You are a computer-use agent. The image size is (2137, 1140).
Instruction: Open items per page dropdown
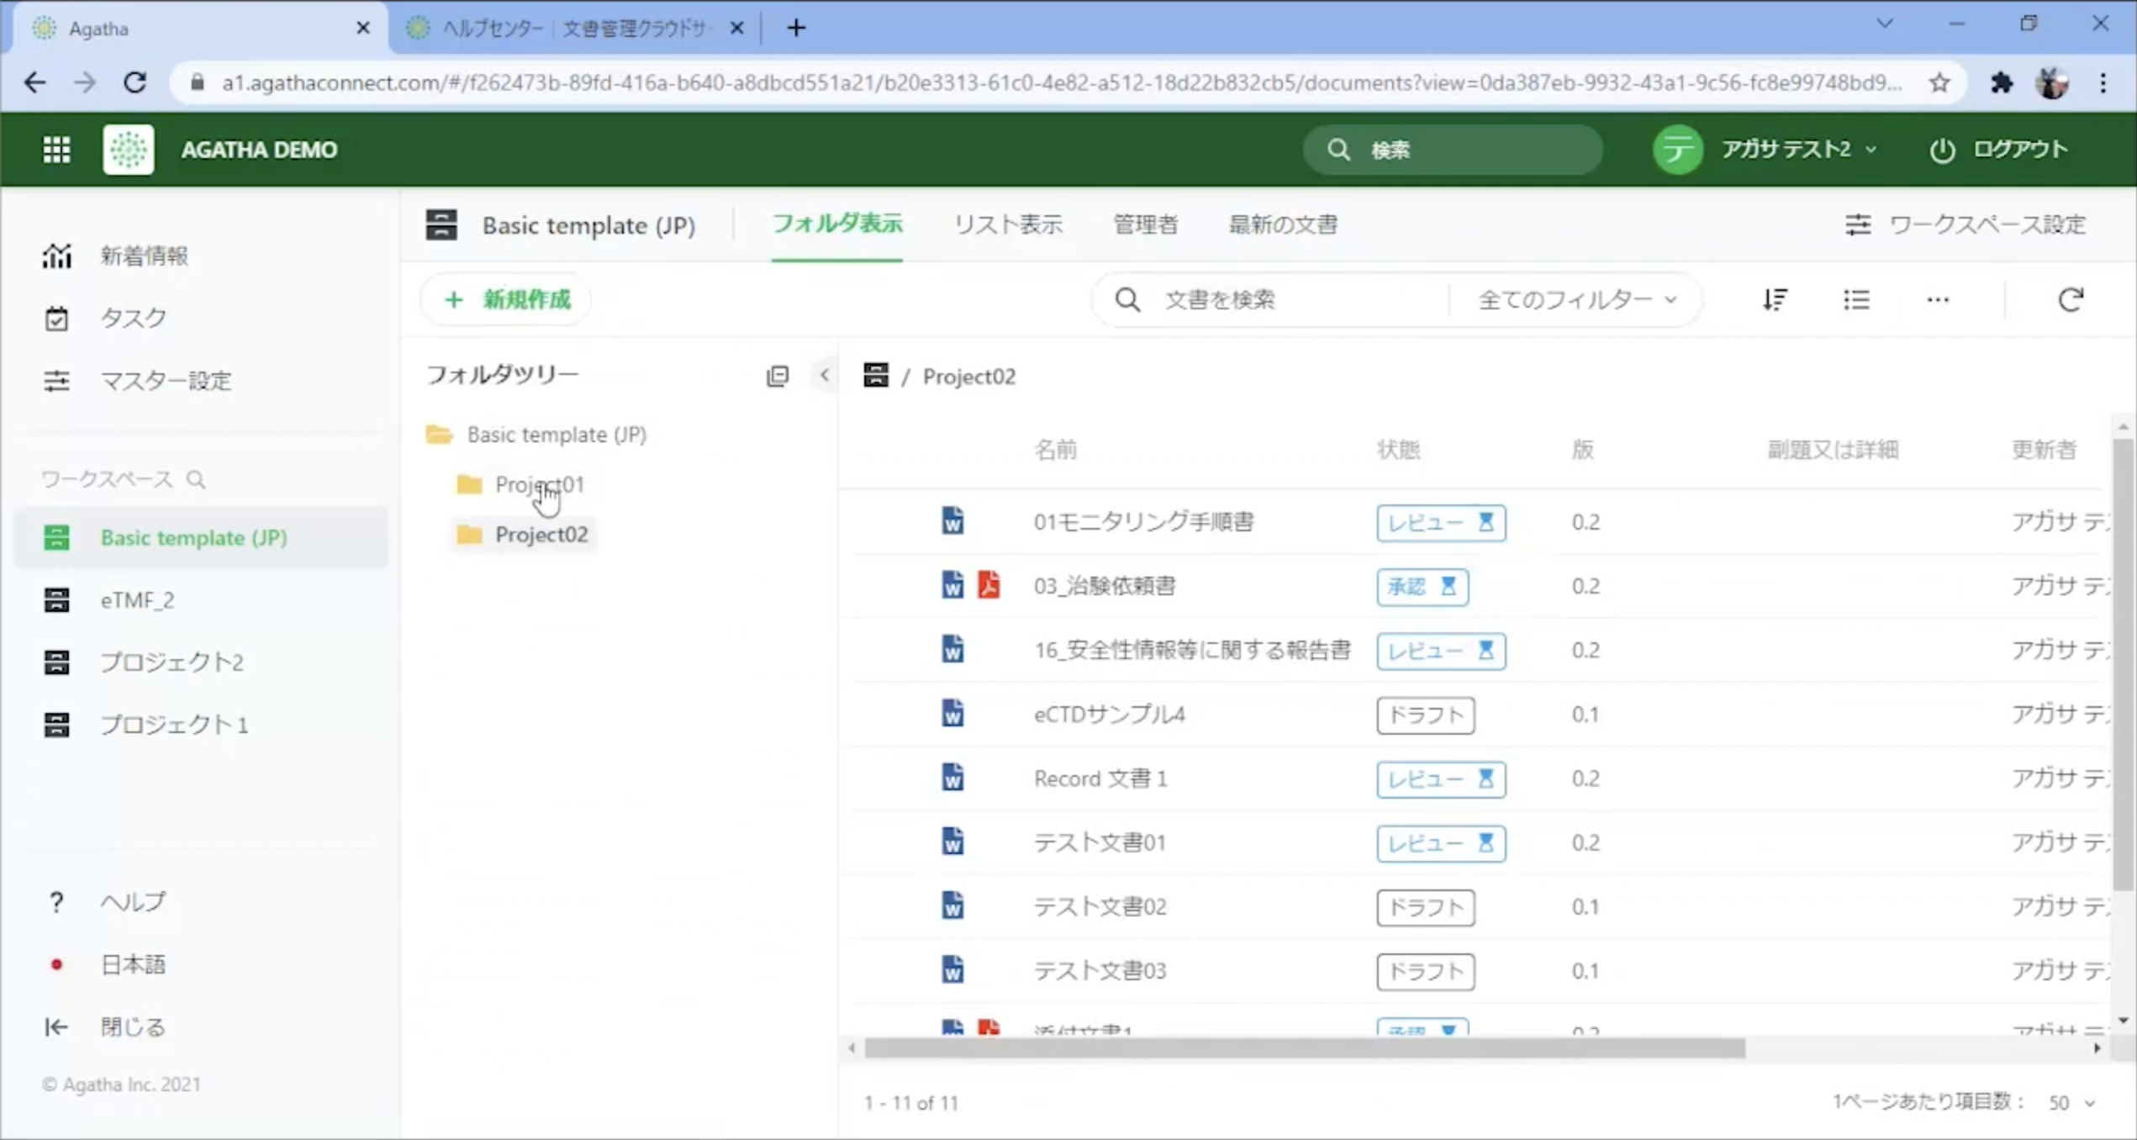point(2071,1102)
